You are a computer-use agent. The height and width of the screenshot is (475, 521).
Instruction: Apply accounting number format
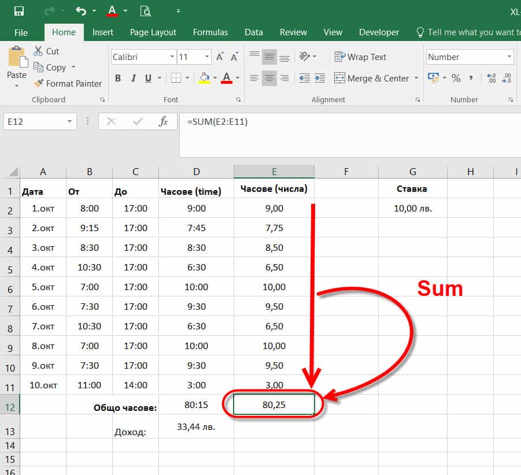coord(433,78)
